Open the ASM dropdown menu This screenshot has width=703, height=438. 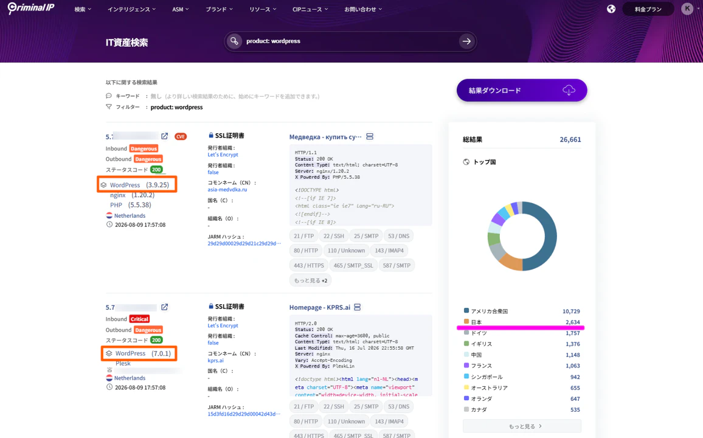click(x=180, y=9)
